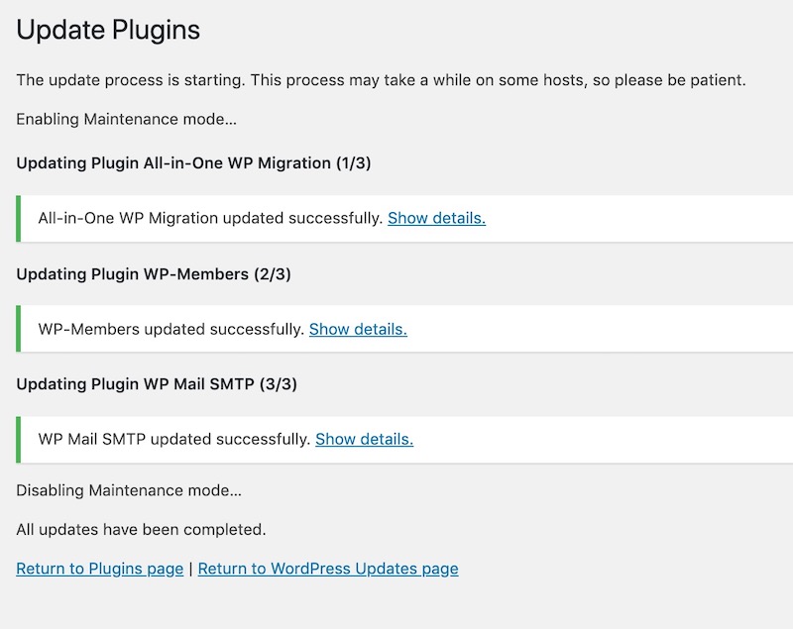Click the Updating Plugin WP-Members (2/3) heading
This screenshot has width=793, height=629.
click(154, 274)
